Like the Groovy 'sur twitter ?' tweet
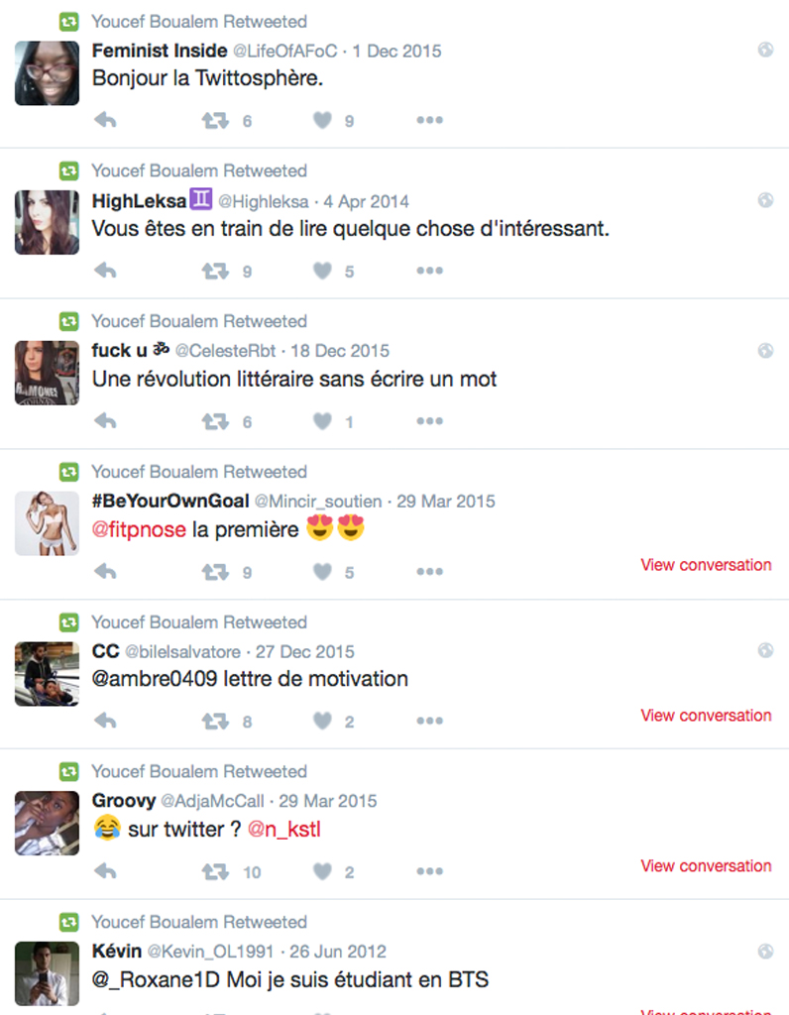Screen dimensions: 789x1015 point(322,871)
